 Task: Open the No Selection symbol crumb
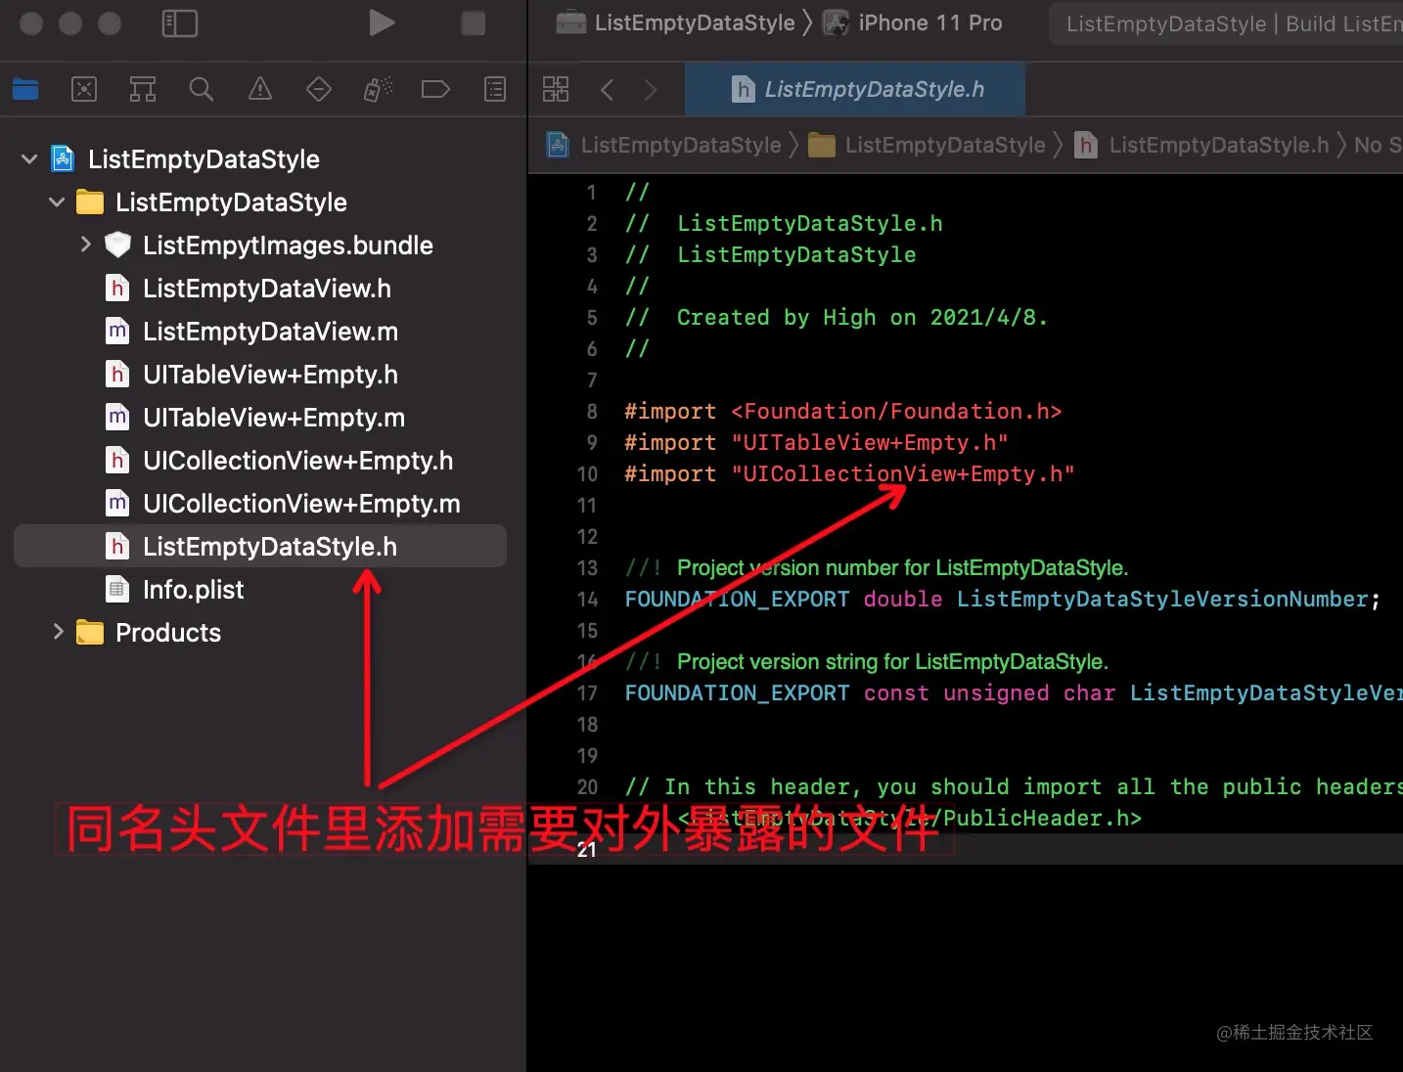pos(1378,145)
